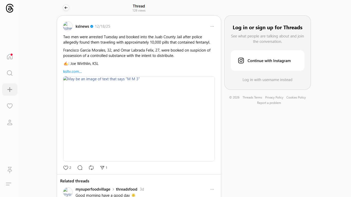Screen dimensions: 351x197
Task: Open the post image placeholder
Action: pos(139,119)
